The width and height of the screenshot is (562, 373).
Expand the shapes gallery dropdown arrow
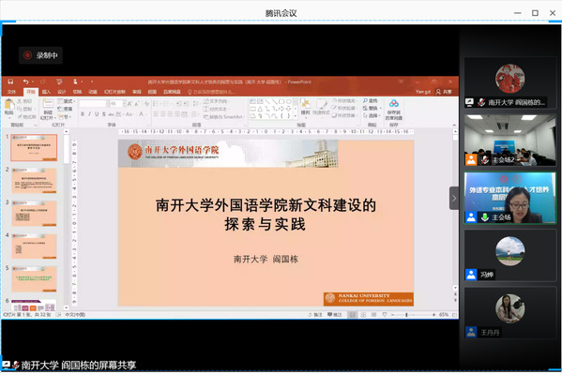click(x=296, y=116)
